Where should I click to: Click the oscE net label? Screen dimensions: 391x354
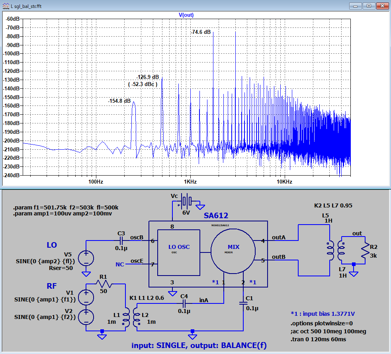pos(137,261)
